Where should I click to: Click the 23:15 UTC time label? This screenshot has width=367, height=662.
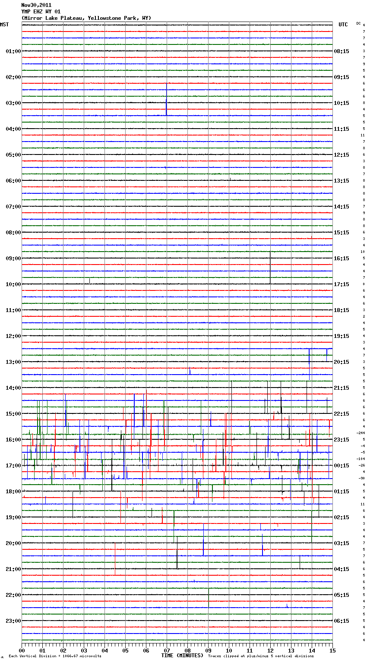coord(342,440)
